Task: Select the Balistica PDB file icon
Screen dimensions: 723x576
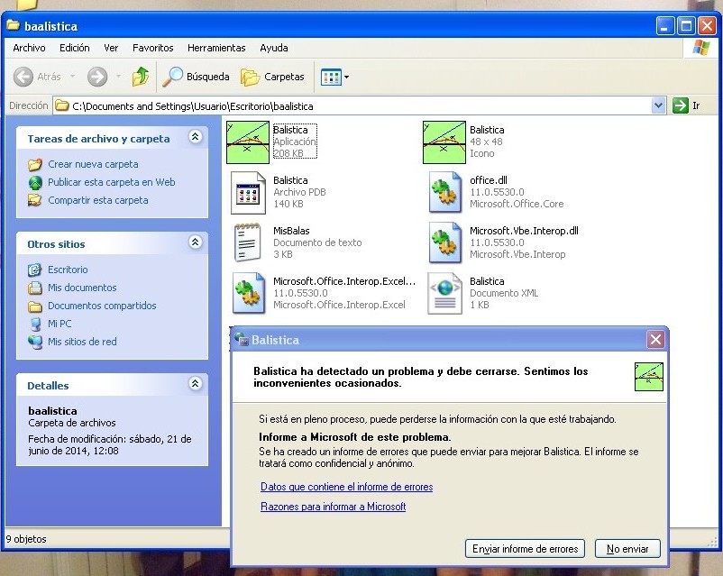Action: (x=248, y=192)
